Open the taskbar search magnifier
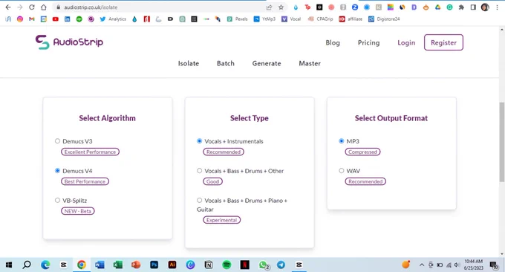 tap(27, 265)
